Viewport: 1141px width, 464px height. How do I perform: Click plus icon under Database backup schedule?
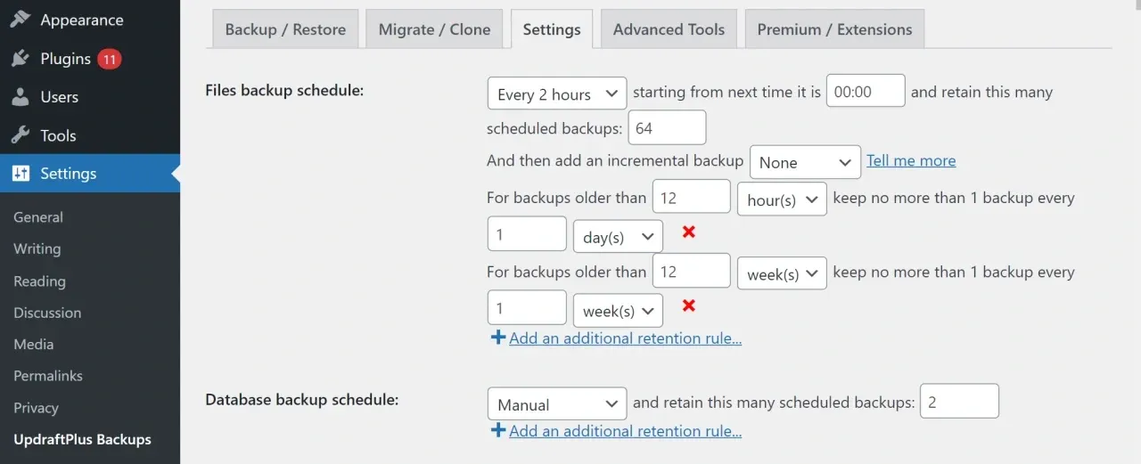point(497,431)
